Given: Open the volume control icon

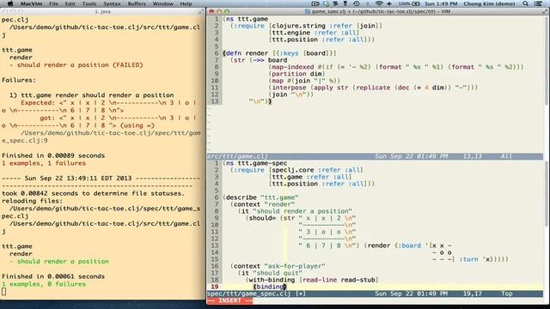Looking at the screenshot, I should point(389,3).
